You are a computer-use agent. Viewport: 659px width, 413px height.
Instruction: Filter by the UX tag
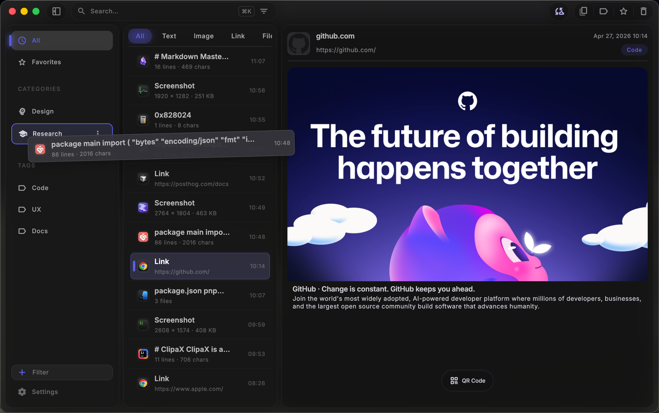coord(62,210)
